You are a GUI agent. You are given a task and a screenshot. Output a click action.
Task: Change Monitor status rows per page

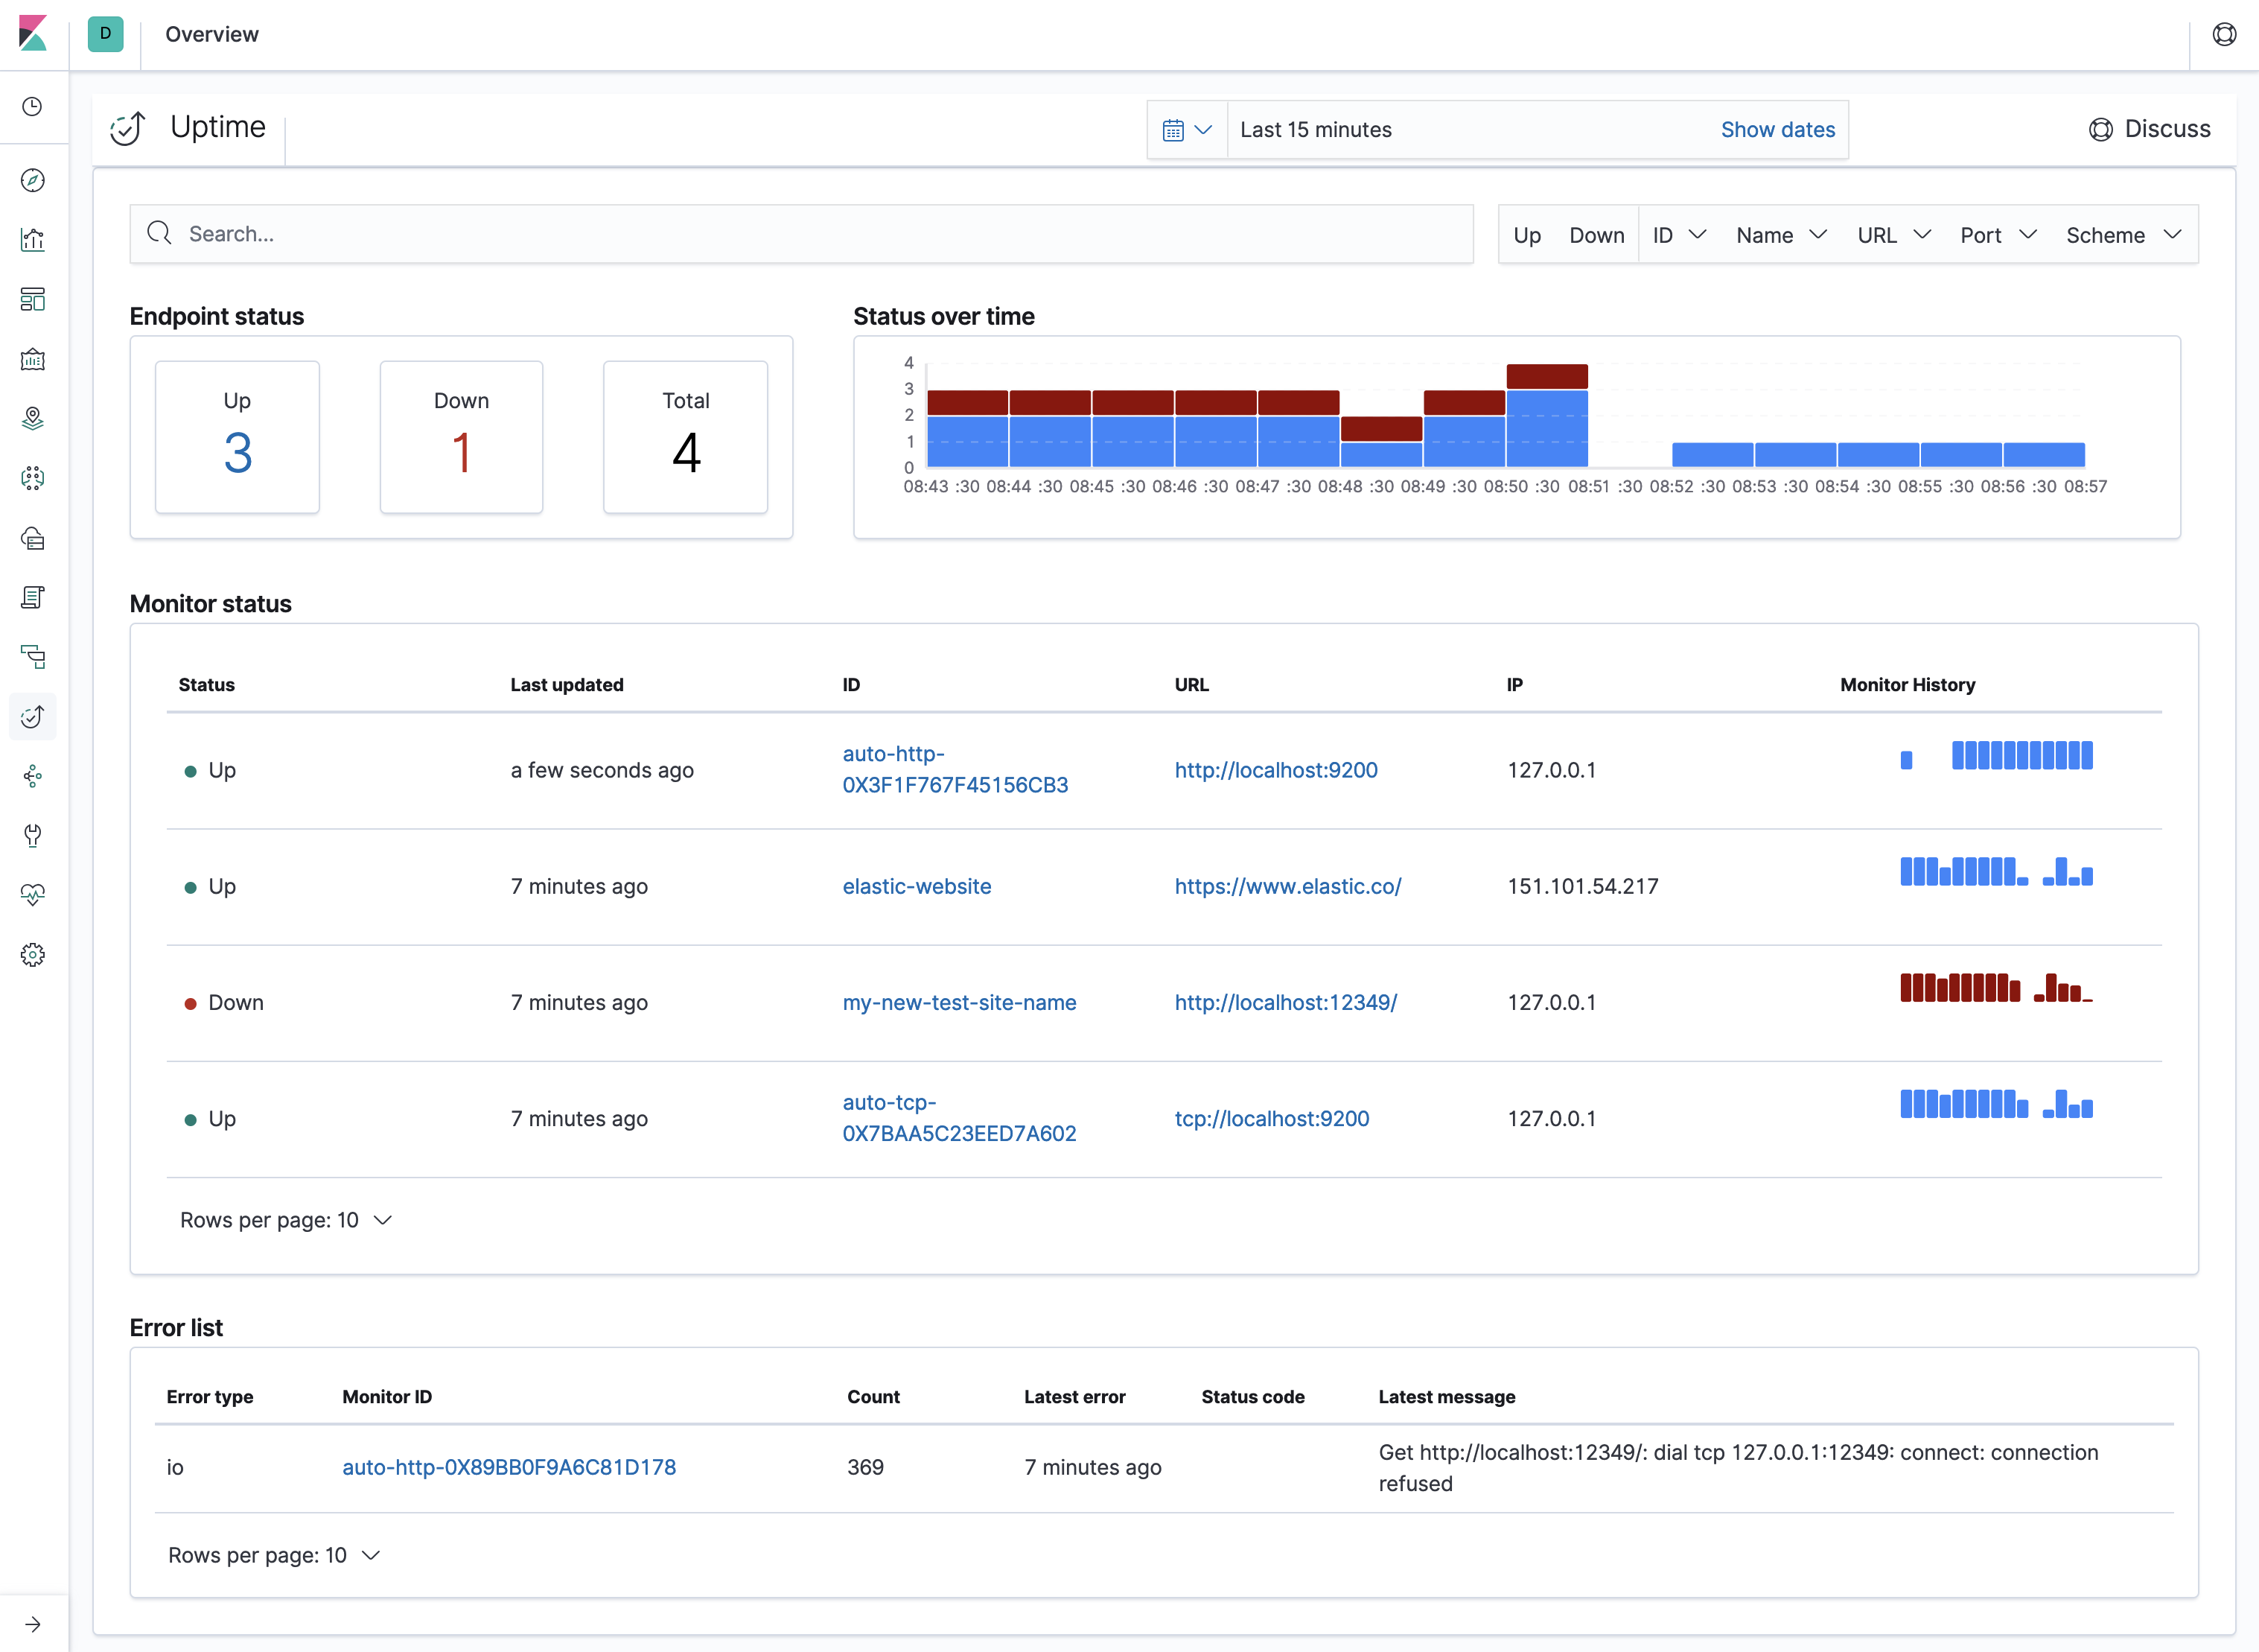(x=286, y=1220)
